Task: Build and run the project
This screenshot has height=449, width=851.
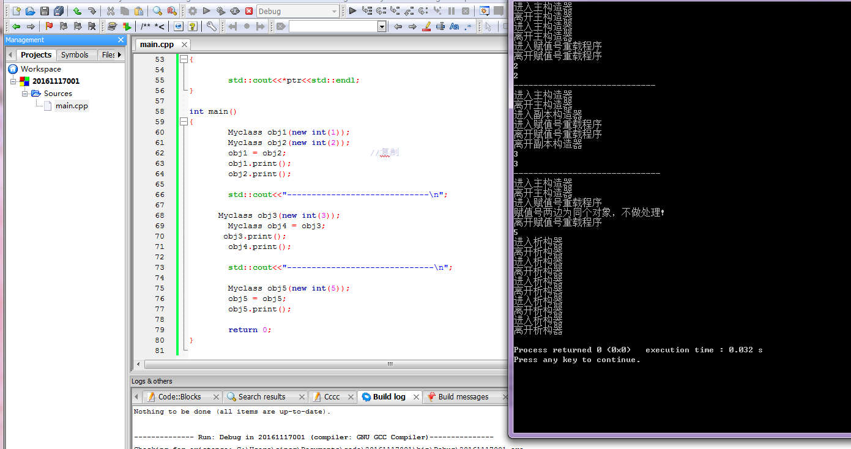Action: coord(221,11)
